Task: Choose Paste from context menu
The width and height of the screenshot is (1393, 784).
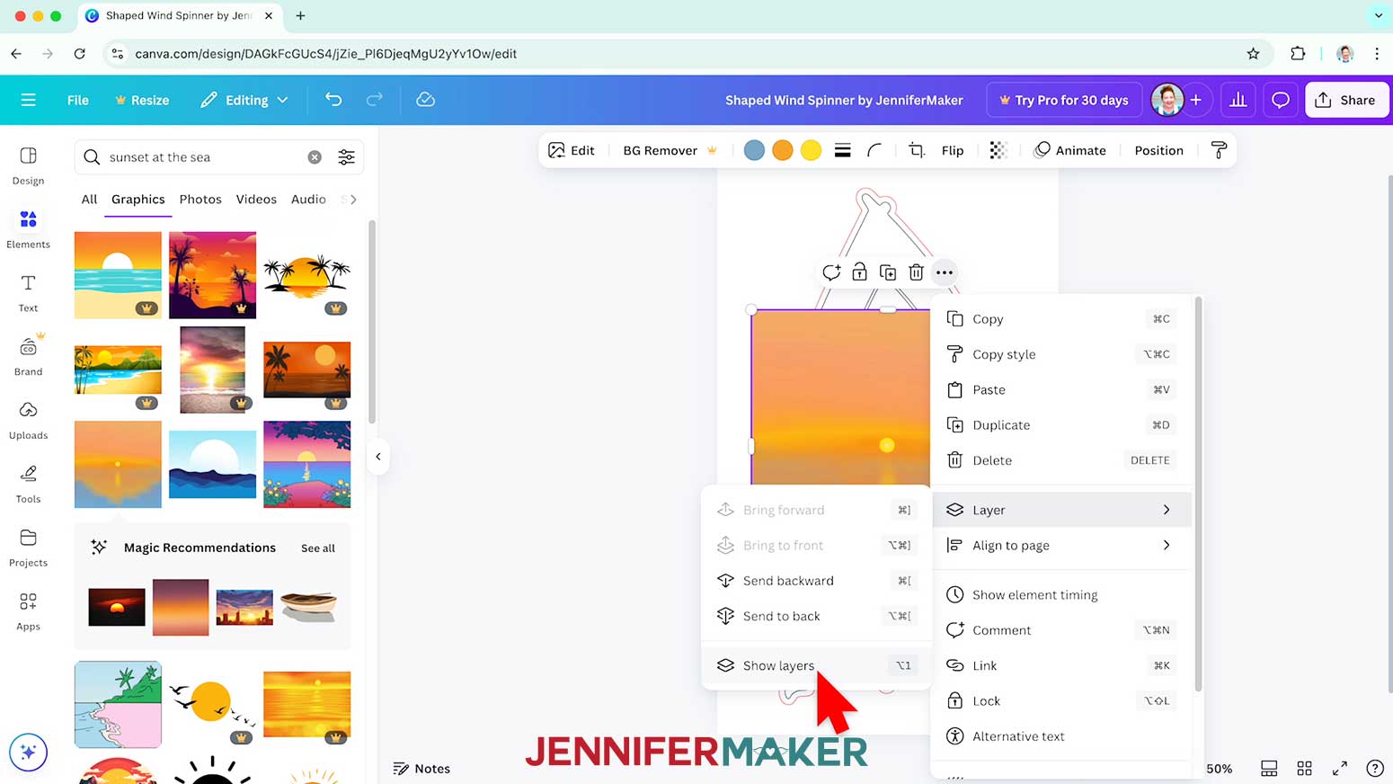Action: point(1061,389)
